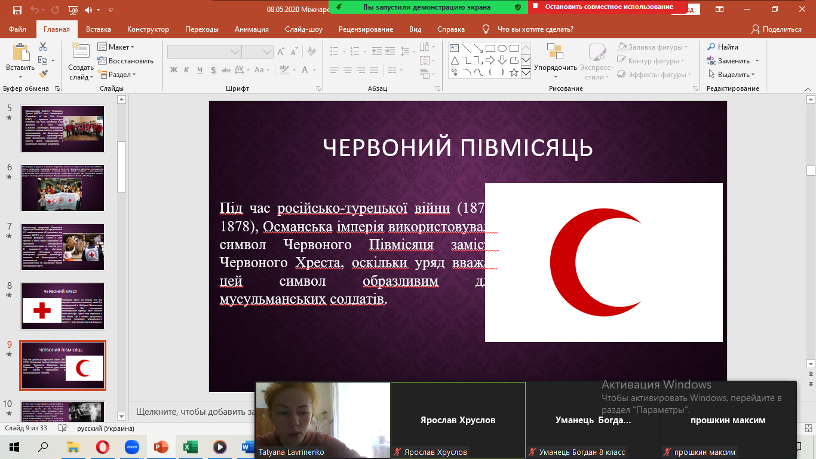Open the Выделить select dropdown
This screenshot has width=816, height=459.
[731, 75]
